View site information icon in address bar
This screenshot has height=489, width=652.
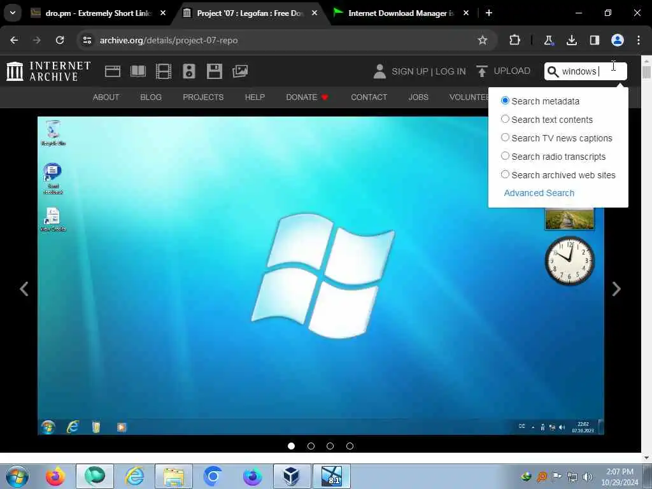tap(87, 40)
